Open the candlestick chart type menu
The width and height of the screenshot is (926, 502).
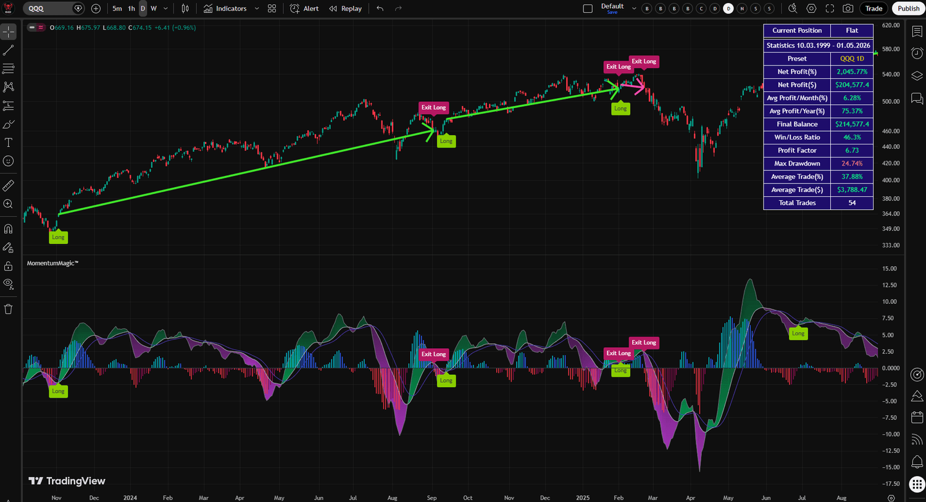pyautogui.click(x=185, y=9)
